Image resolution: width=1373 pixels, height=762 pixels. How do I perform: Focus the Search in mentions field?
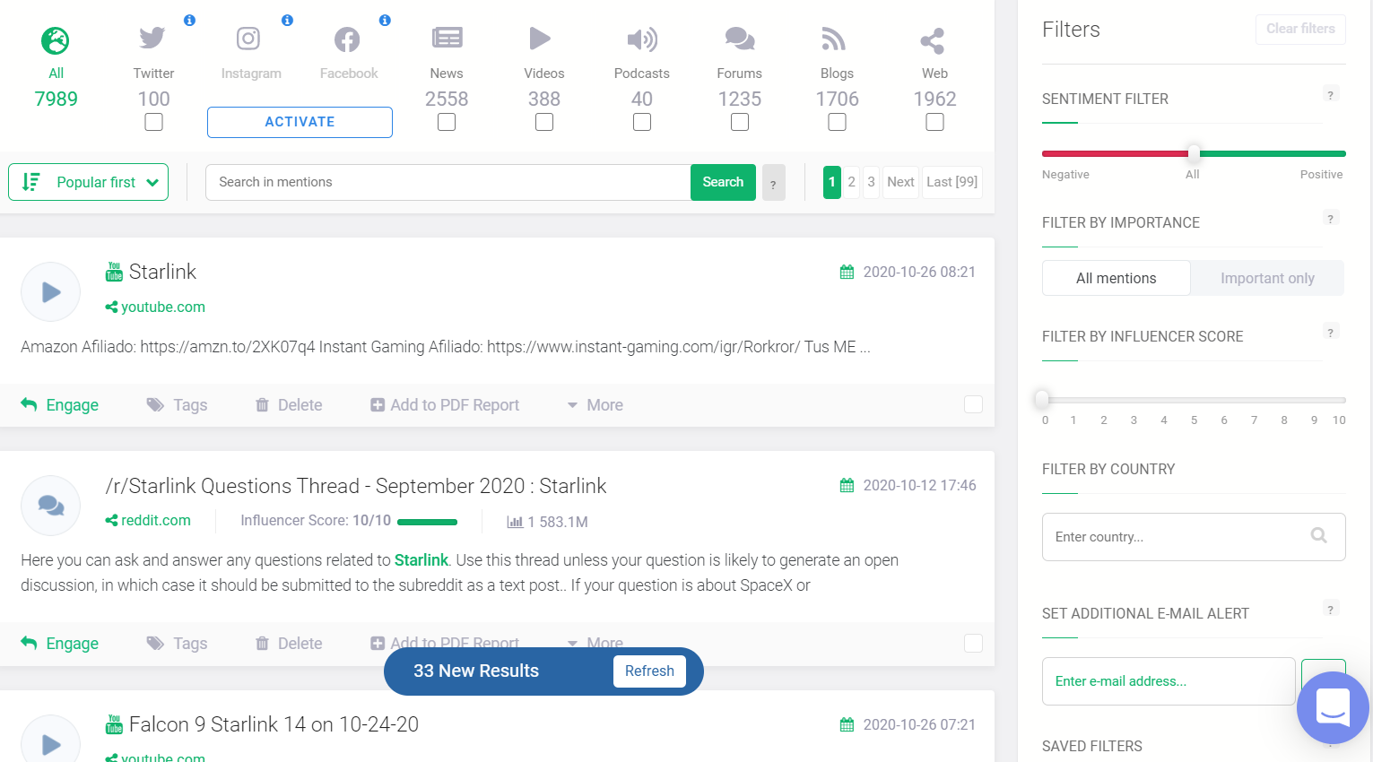click(448, 182)
